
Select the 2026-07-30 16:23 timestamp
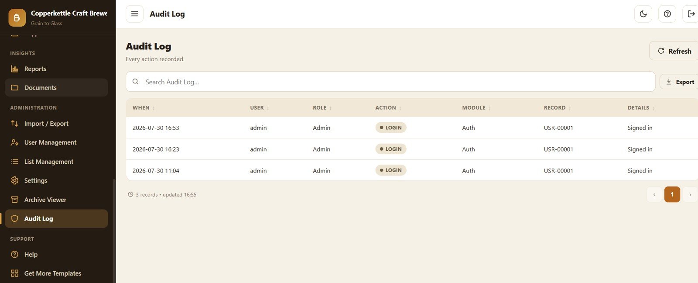click(156, 149)
